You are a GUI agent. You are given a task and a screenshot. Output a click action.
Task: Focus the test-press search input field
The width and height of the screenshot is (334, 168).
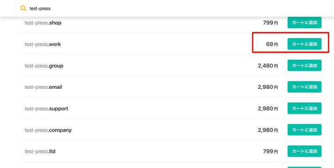tap(170, 8)
